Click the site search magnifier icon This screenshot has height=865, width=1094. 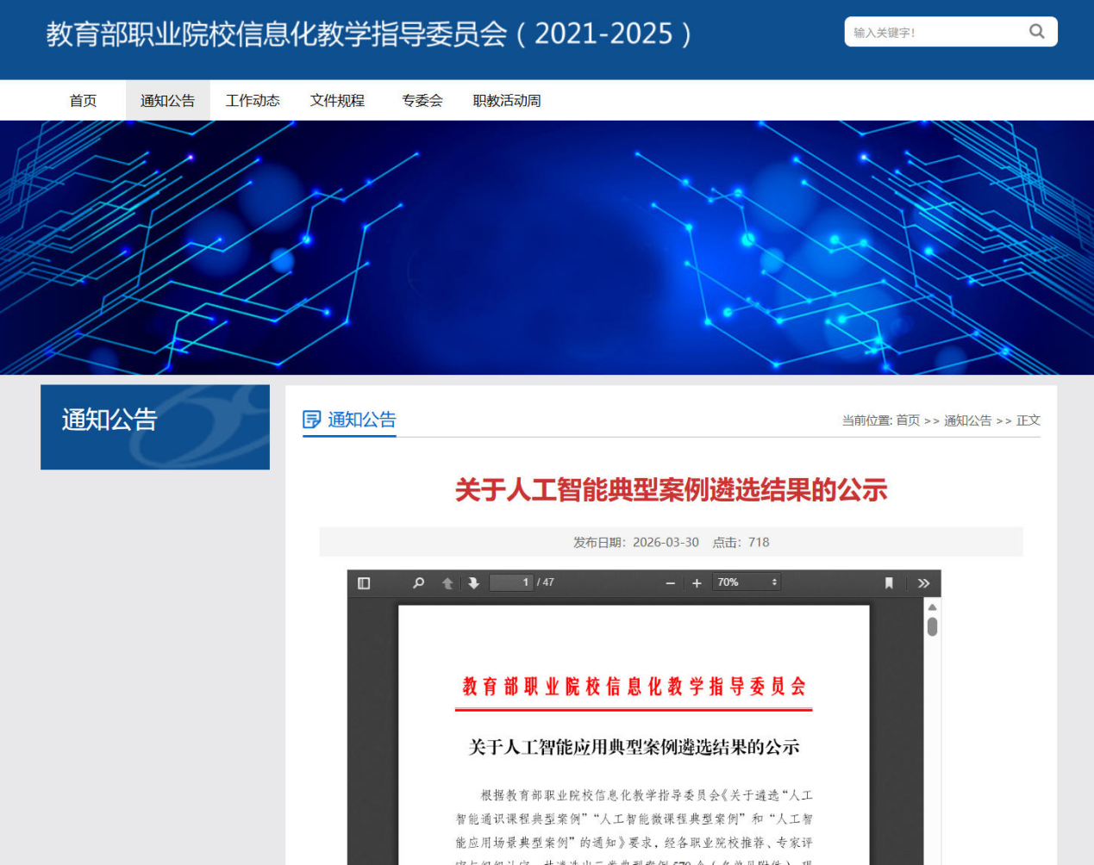pyautogui.click(x=1036, y=32)
